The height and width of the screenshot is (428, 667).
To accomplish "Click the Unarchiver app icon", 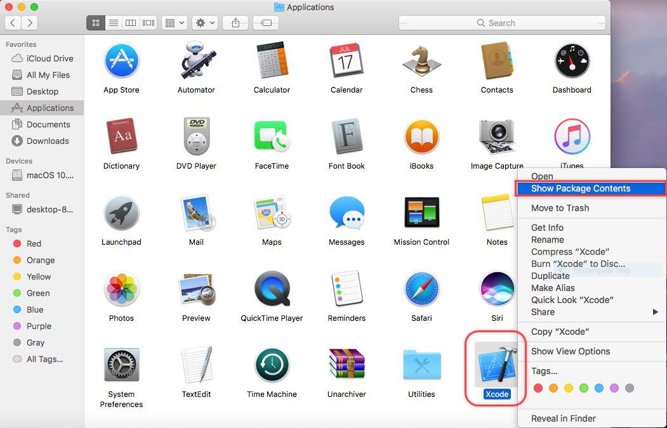I will point(347,366).
